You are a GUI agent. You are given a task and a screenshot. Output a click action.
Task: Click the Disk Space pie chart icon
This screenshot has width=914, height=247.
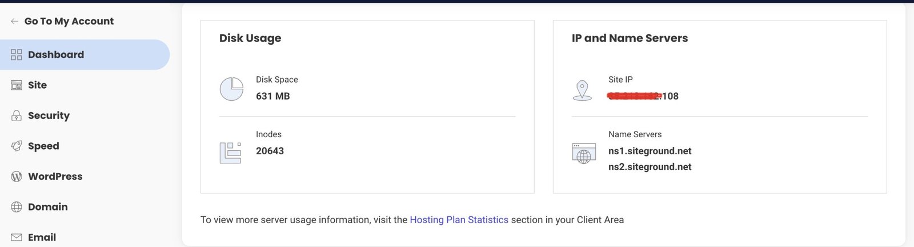pyautogui.click(x=231, y=89)
